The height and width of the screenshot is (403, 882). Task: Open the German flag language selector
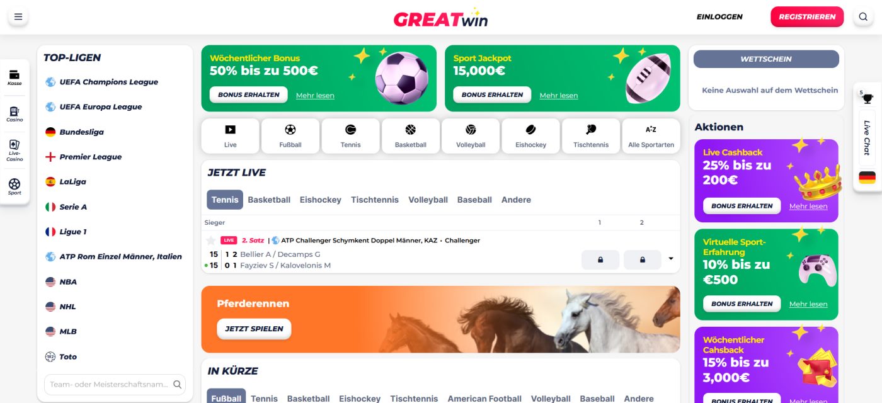point(868,178)
